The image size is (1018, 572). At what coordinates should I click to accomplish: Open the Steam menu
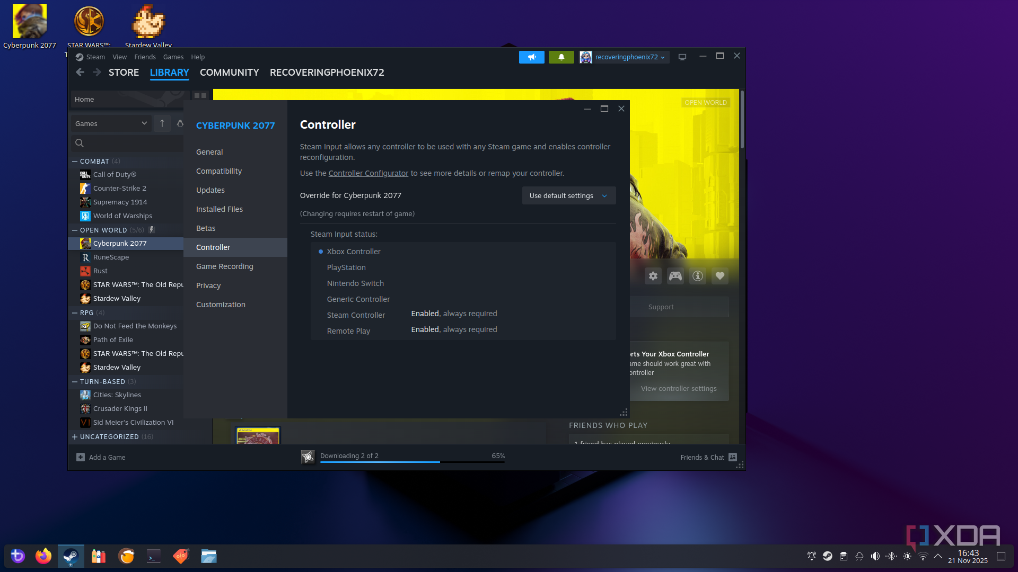95,57
